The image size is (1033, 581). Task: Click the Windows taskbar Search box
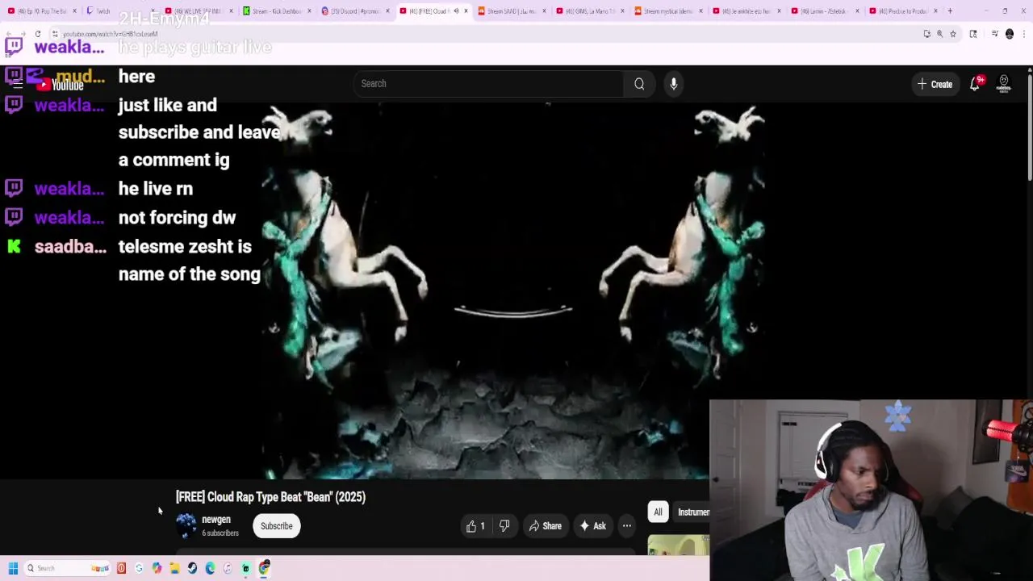coord(66,568)
